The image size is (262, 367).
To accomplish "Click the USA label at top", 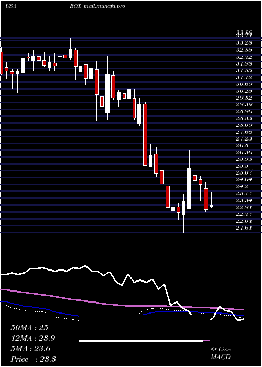I will click(10, 6).
